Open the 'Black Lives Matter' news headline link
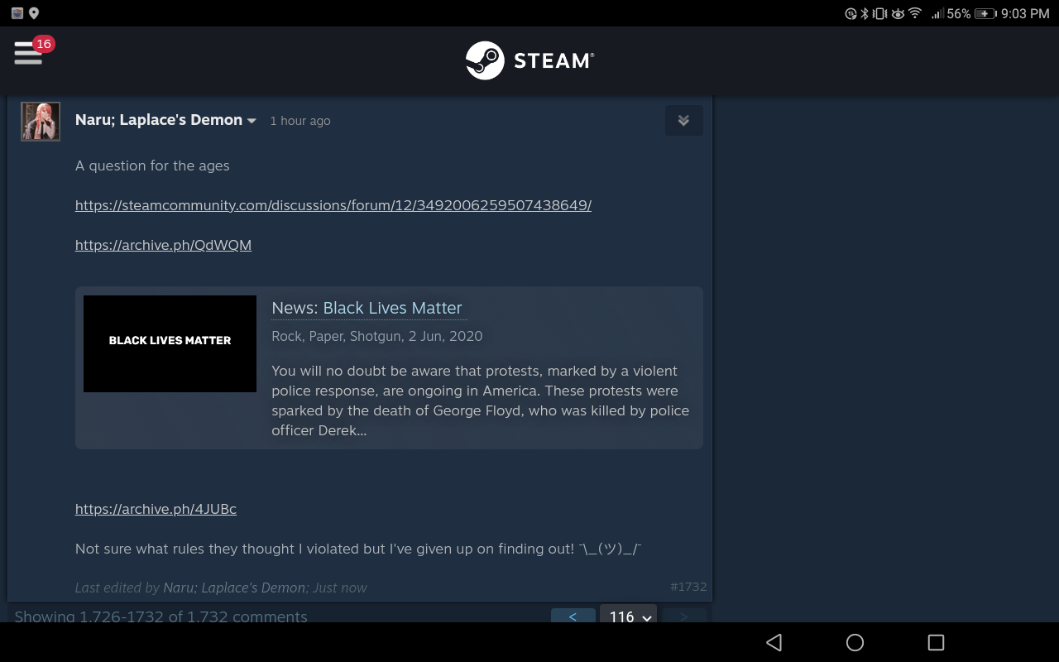This screenshot has width=1059, height=662. click(x=392, y=308)
